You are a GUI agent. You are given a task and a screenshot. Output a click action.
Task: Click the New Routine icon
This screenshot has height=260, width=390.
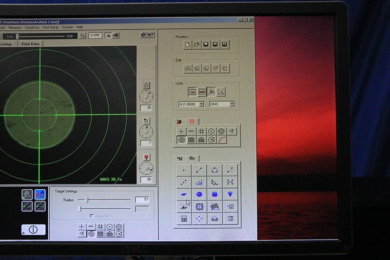(x=188, y=44)
